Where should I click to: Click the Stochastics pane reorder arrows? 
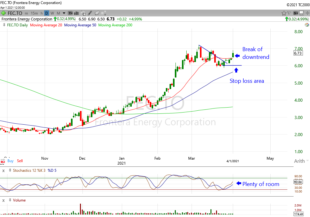point(10,170)
